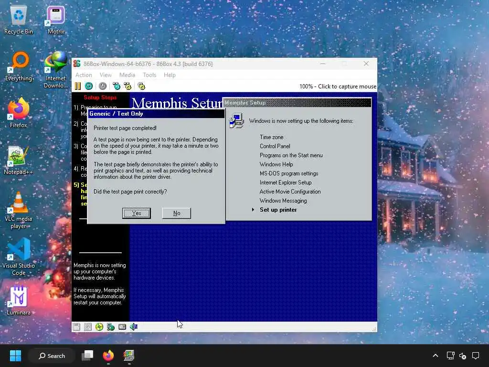This screenshot has width=489, height=367.
Task: Click the 86Box title bar app icon
Action: point(77,64)
